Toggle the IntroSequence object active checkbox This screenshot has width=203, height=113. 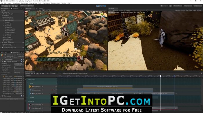click(x=5, y=55)
